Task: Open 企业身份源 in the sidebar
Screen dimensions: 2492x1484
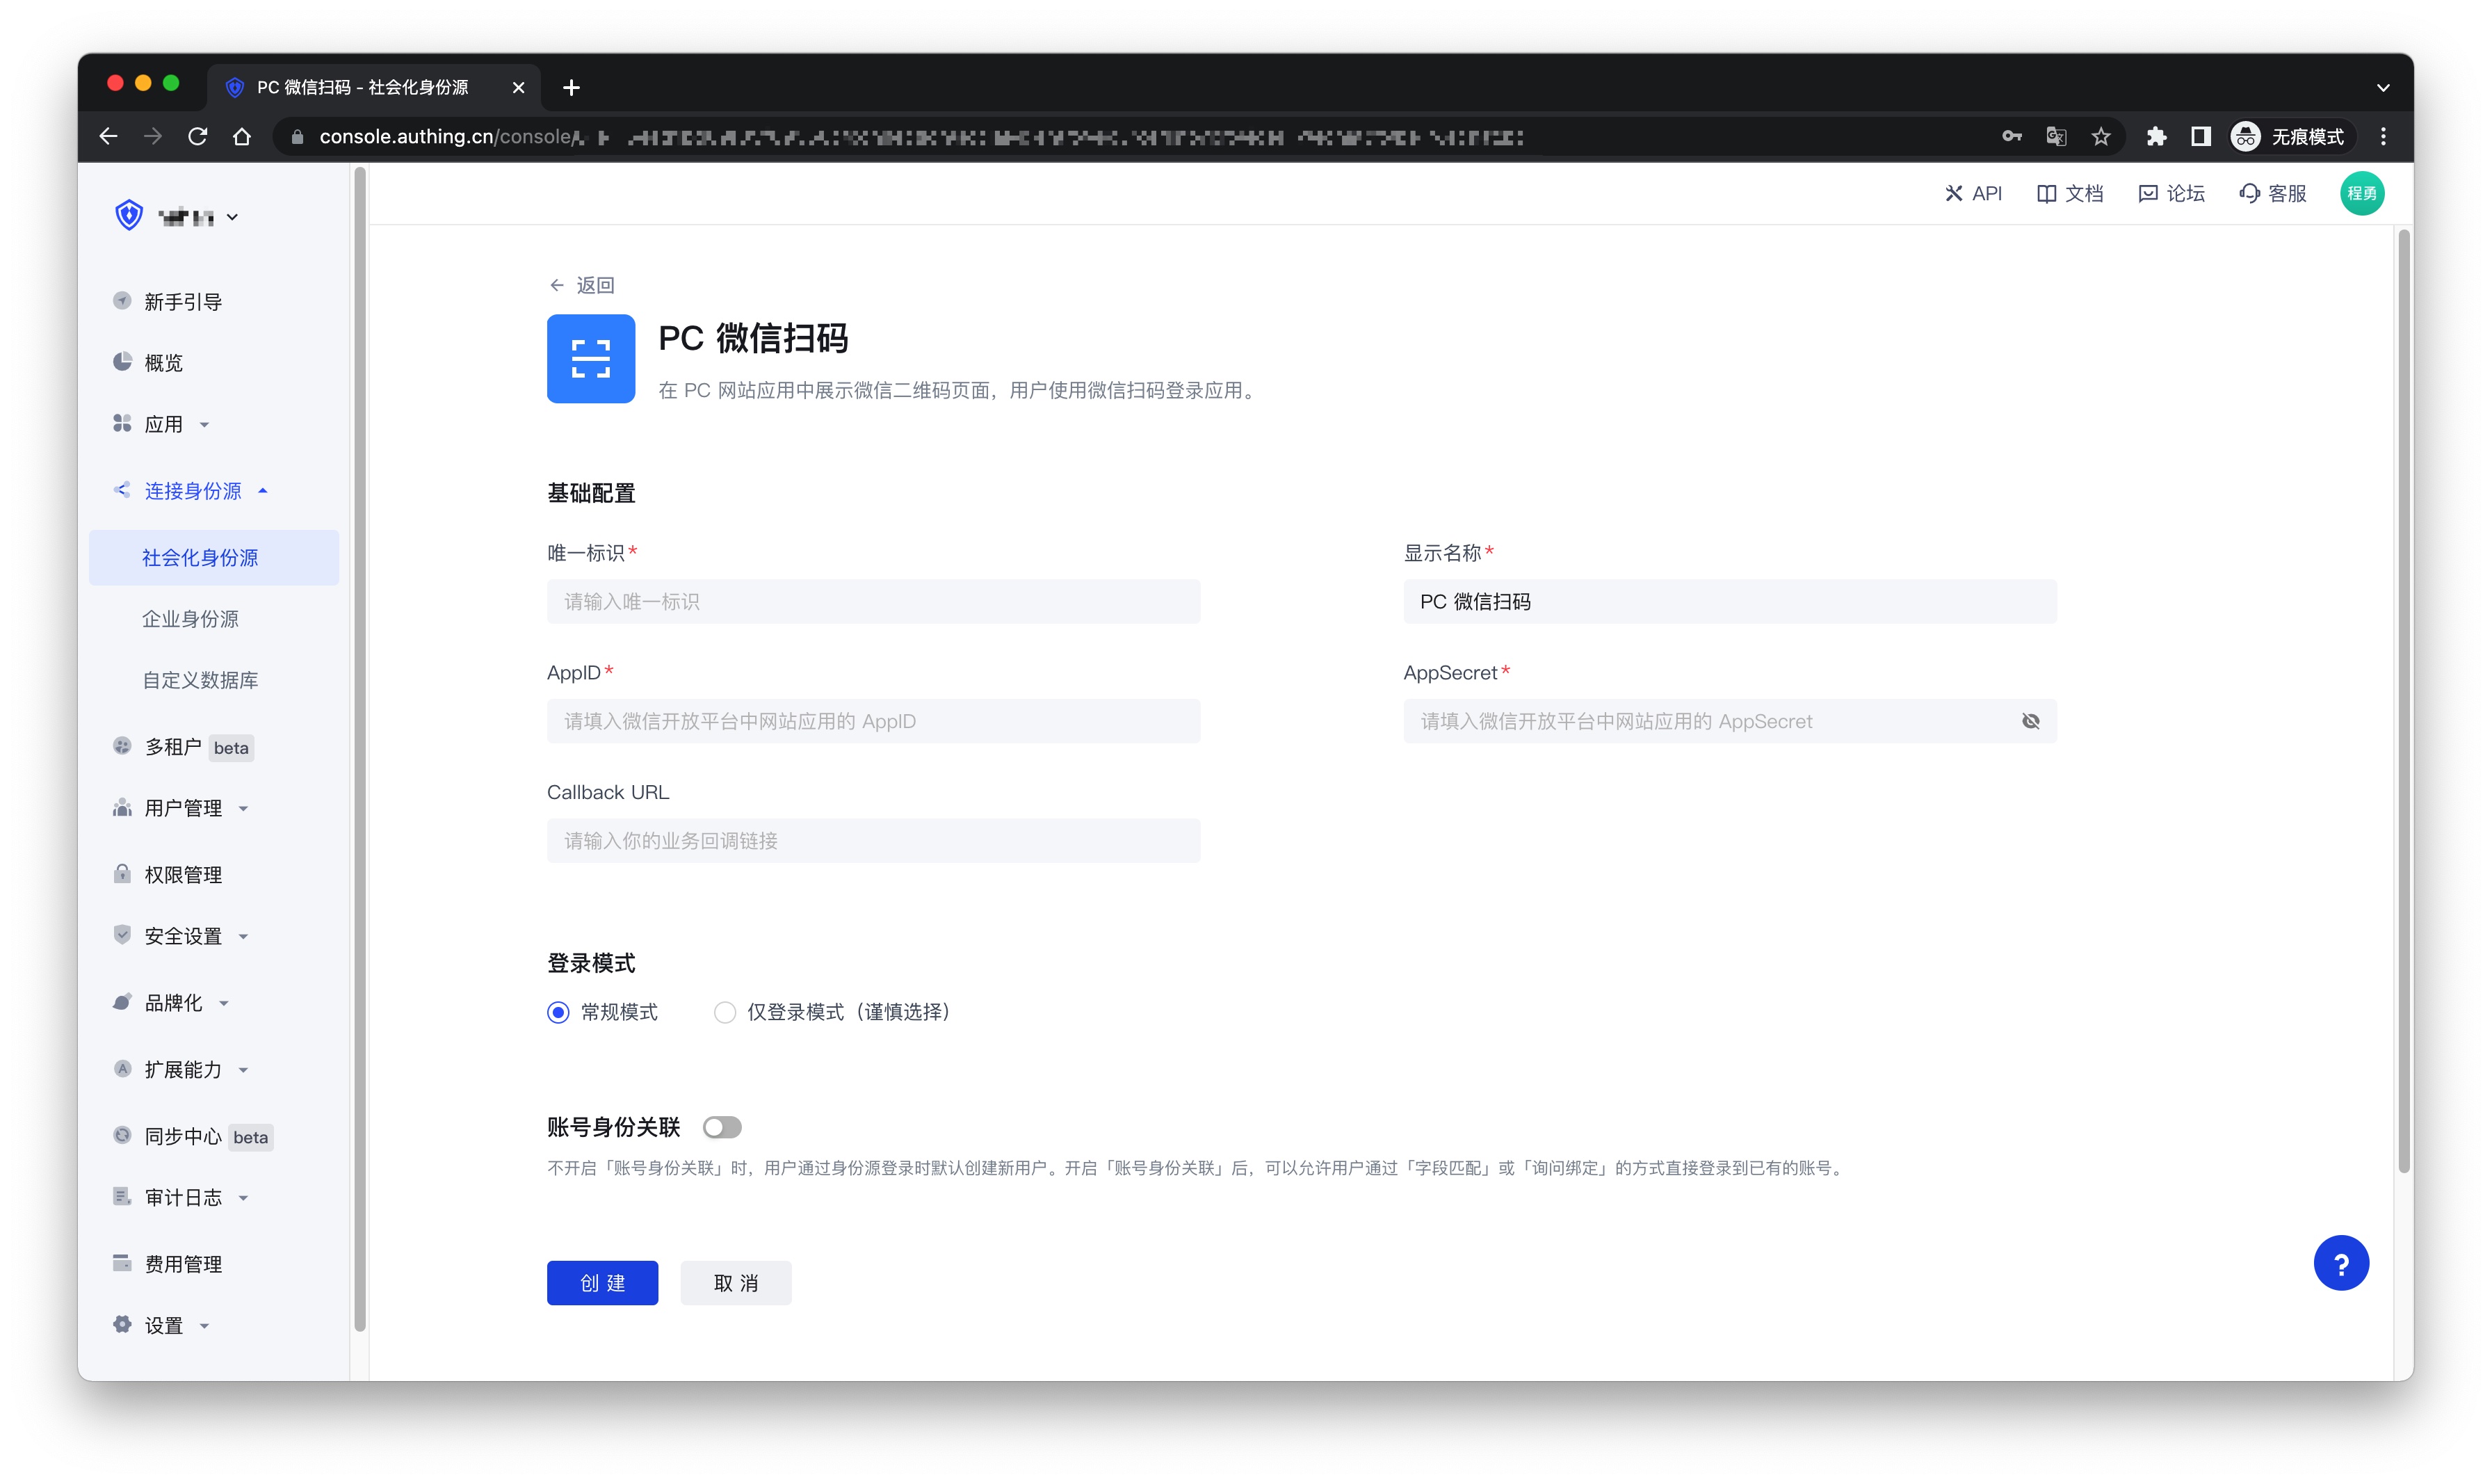Action: (190, 619)
